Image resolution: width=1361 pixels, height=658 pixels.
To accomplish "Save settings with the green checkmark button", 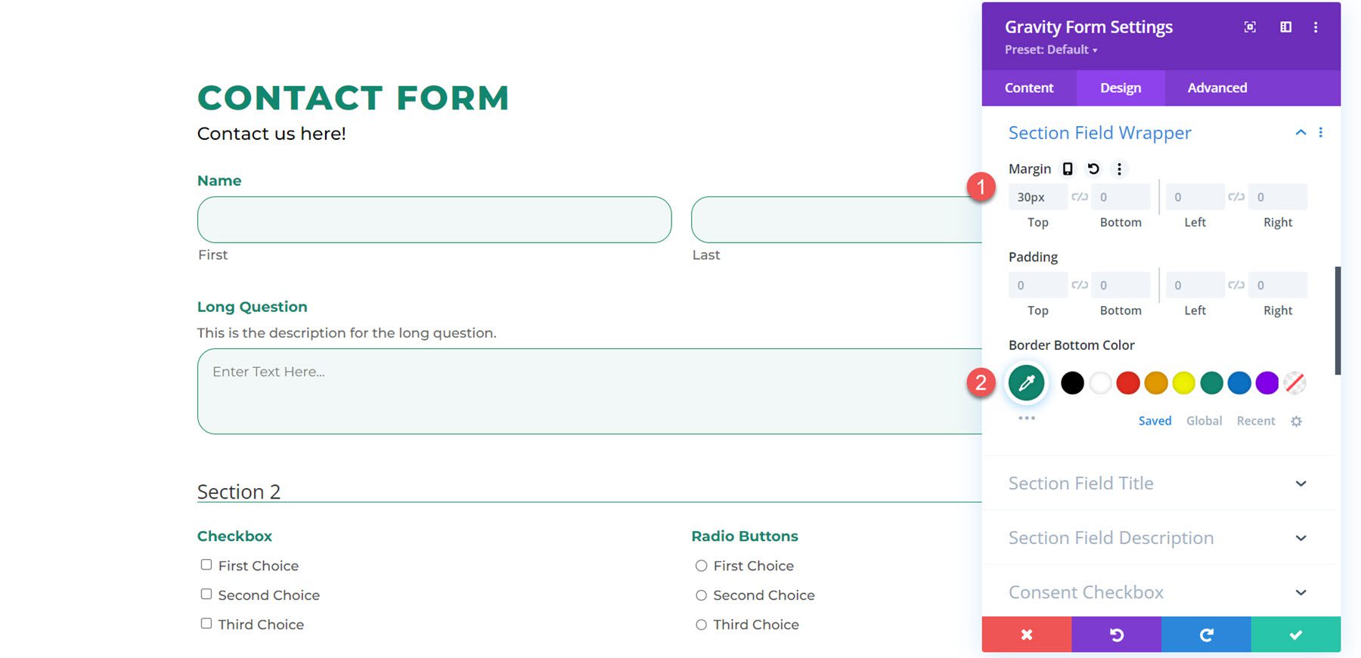I will (x=1295, y=634).
